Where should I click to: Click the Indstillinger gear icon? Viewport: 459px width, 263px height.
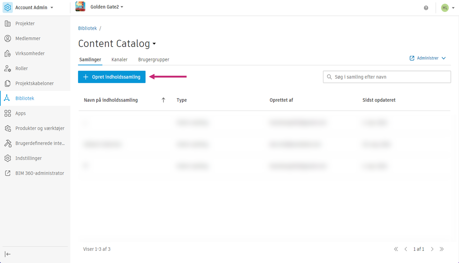coord(8,158)
